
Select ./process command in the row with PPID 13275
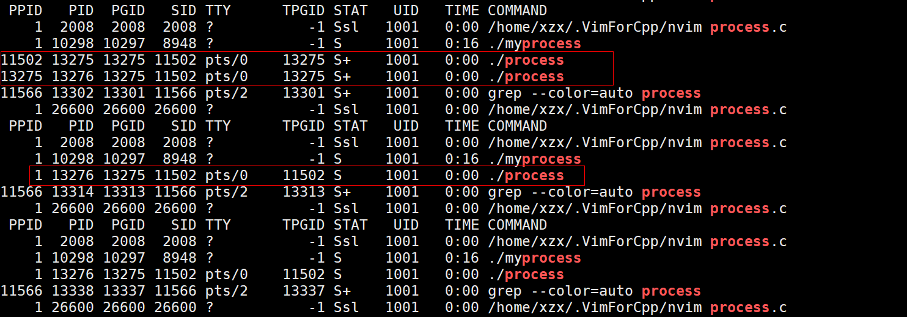click(526, 76)
